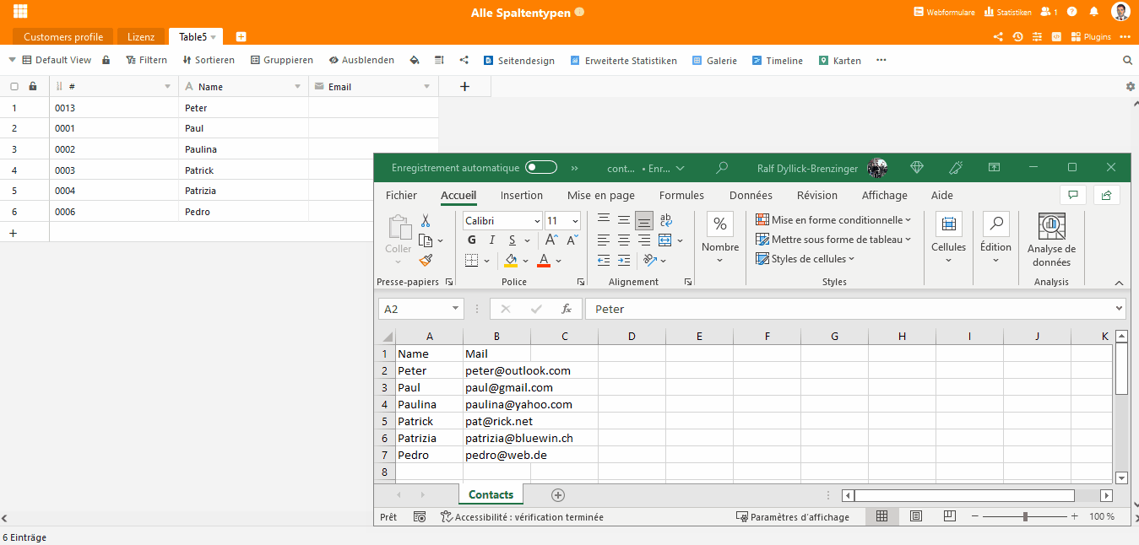Click the Cut scissors icon in Presse-papiers
Screen dimensions: 1139x545
[426, 220]
